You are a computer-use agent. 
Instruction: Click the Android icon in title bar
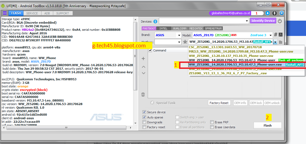pyautogui.click(x=3, y=6)
